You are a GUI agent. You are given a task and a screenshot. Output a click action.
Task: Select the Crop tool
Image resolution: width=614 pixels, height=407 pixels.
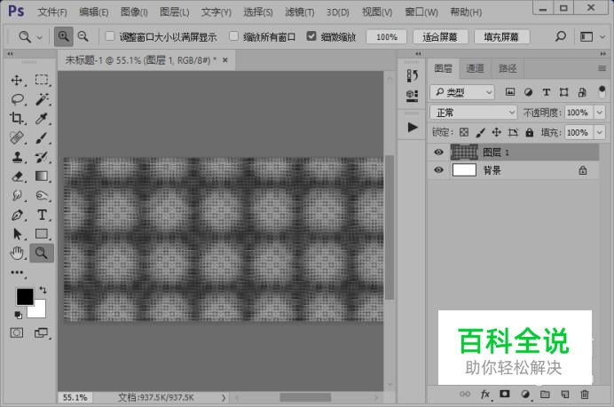[17, 118]
